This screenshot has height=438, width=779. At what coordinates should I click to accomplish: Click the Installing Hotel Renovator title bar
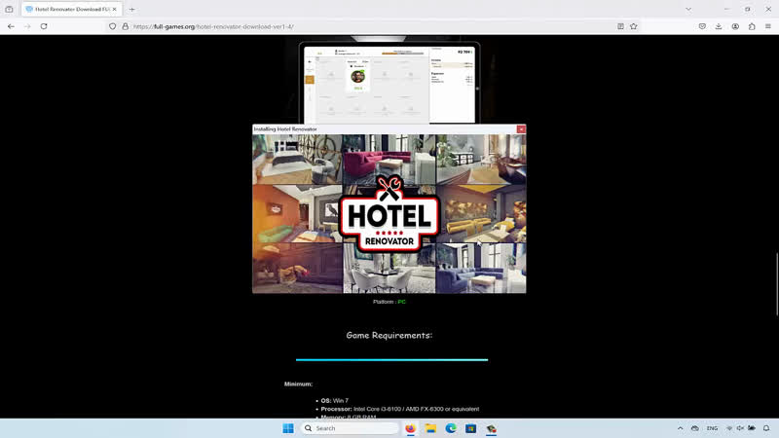coord(385,129)
